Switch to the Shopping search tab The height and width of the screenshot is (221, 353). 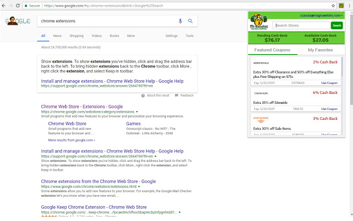pyautogui.click(x=76, y=35)
